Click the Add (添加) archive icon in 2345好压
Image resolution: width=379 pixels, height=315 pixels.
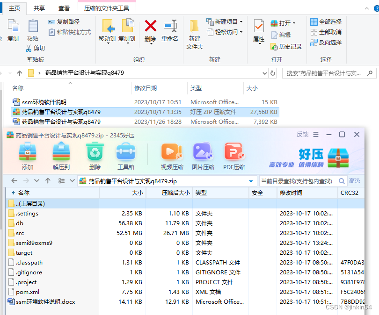tap(28, 151)
